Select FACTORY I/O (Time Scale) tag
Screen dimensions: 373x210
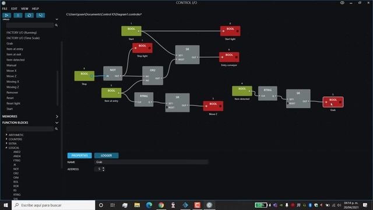pos(23,38)
